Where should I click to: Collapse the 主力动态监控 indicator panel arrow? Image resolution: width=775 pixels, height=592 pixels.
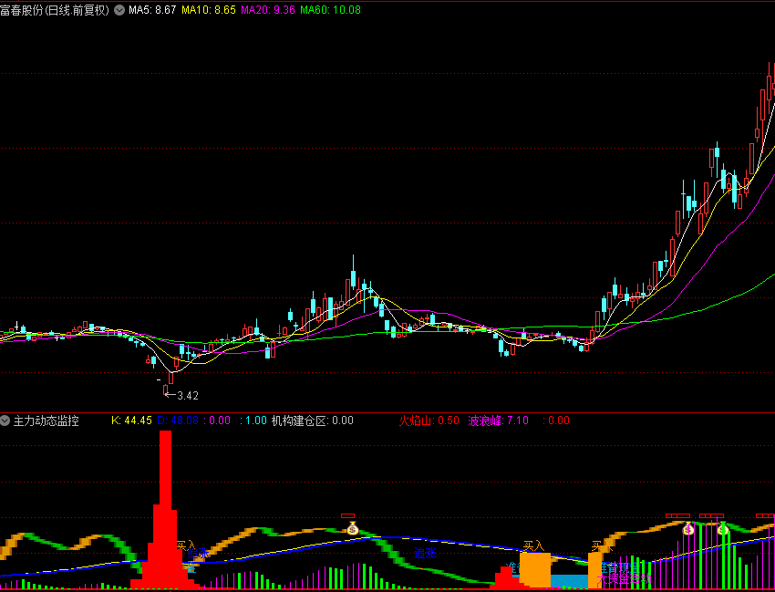point(5,421)
